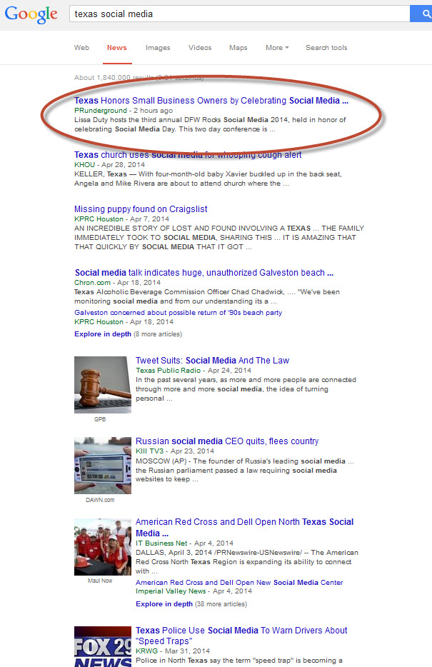The image size is (432, 667).
Task: Expand the More dropdown menu
Action: (277, 48)
